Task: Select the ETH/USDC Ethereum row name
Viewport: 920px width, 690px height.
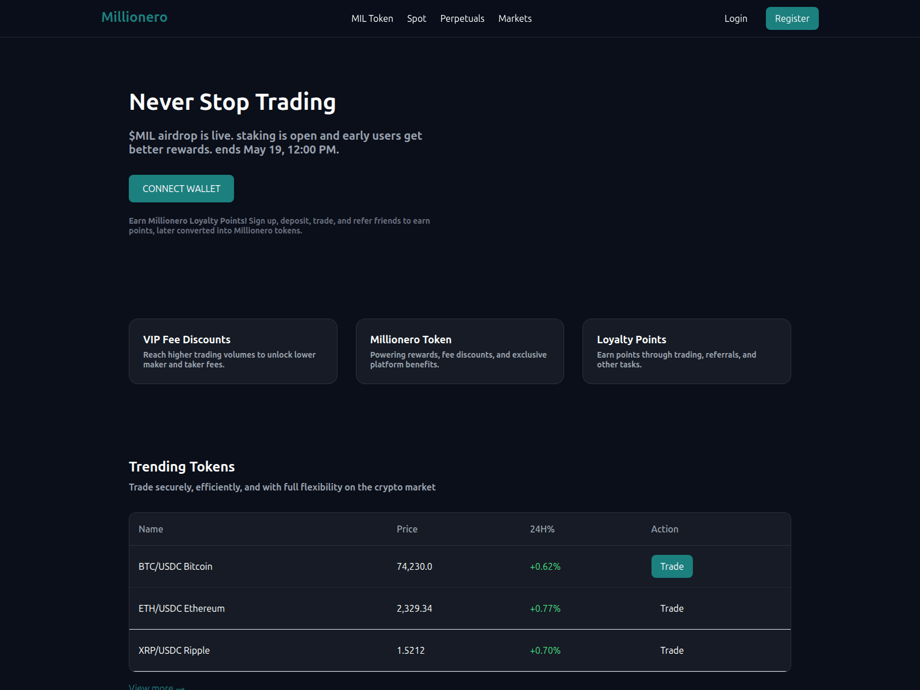Action: [182, 608]
